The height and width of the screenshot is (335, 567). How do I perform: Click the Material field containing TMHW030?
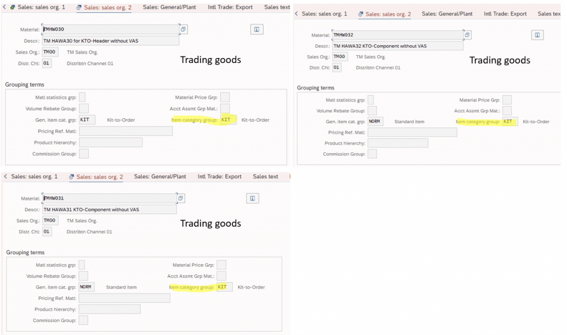110,29
